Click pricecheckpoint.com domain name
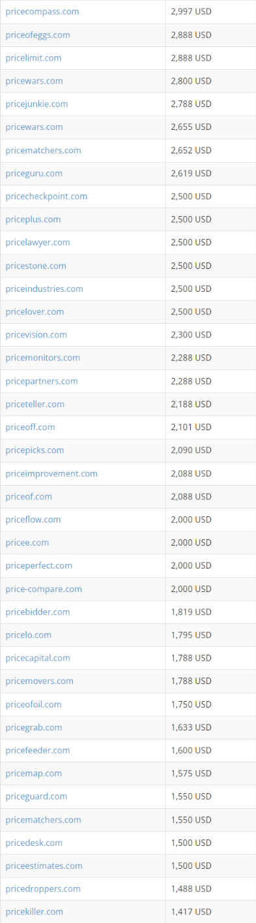This screenshot has width=256, height=923. point(46,196)
